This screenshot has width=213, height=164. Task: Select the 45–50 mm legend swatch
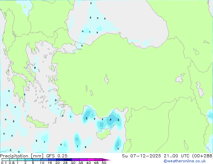coord(99,160)
